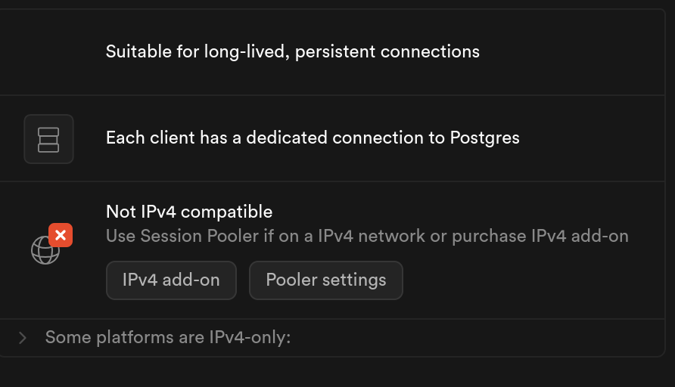Open Pooler settings
Screen dimensions: 675x387
point(325,280)
